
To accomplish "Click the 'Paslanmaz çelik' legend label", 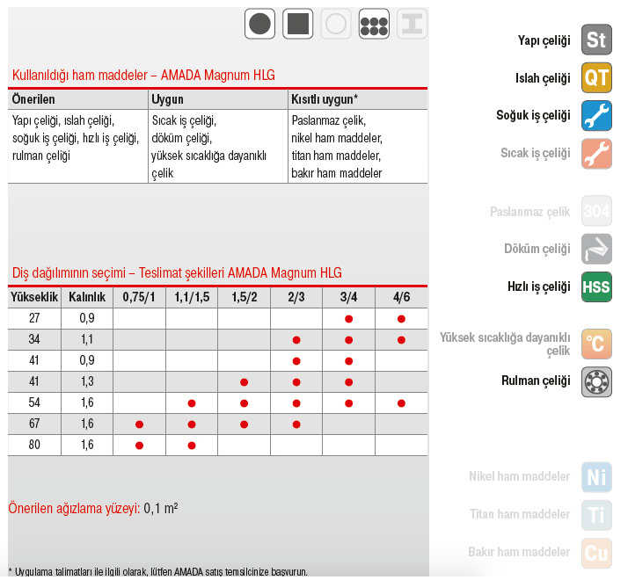I will 529,212.
